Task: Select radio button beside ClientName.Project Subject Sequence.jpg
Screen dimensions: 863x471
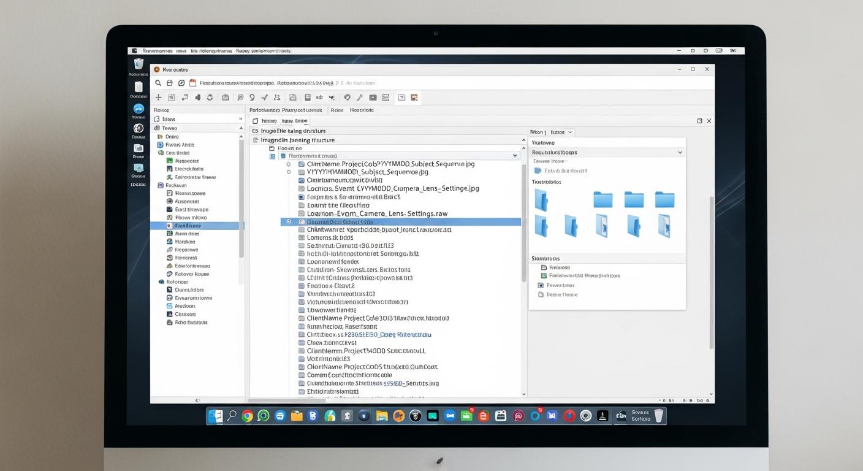Action: coord(289,164)
